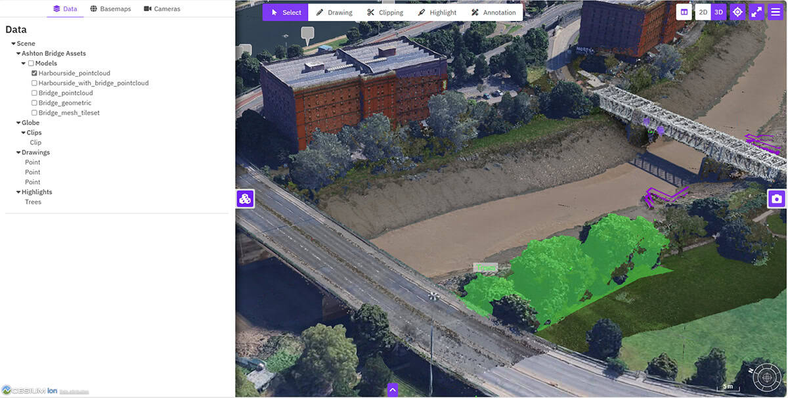
Task: Click the camera screenshot icon
Action: click(x=777, y=199)
